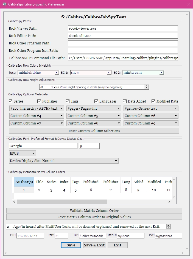Image resolution: width=193 pixels, height=259 pixels.
Task: Click the Book Editor Path field
Action: [x=123, y=36]
